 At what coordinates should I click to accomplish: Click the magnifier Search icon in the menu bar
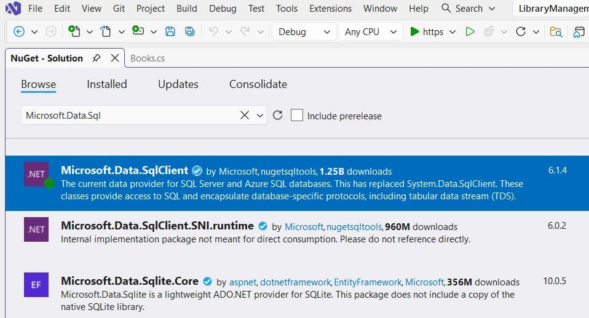coord(446,8)
